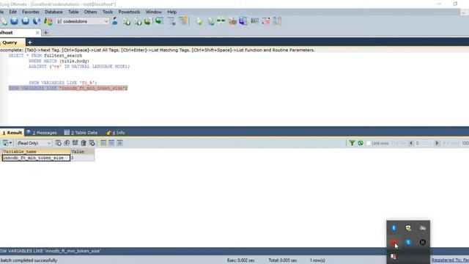Image resolution: width=469 pixels, height=264 pixels.
Task: Click the Value column header
Action: [x=83, y=152]
